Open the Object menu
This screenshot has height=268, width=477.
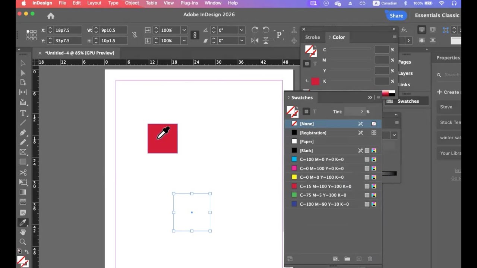[x=132, y=3]
